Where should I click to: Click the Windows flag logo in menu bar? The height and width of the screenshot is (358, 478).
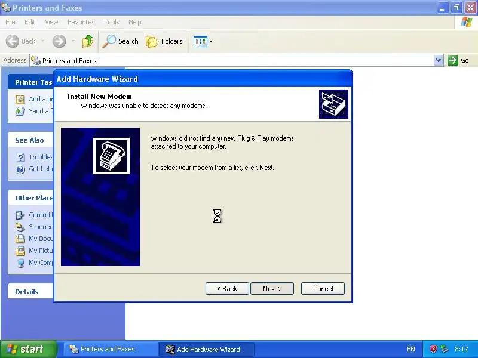467,22
